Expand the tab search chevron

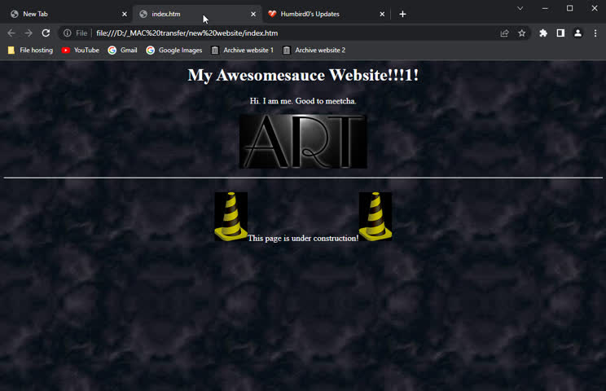point(520,8)
